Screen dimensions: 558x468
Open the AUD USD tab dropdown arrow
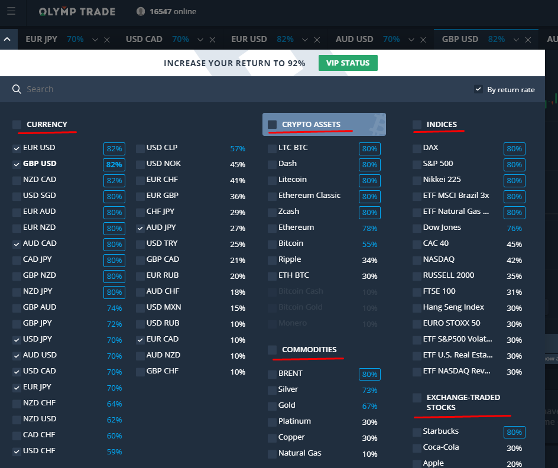pyautogui.click(x=411, y=40)
